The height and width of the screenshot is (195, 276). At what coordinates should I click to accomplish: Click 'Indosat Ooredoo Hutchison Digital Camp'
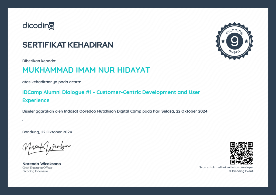pyautogui.click(x=103, y=111)
